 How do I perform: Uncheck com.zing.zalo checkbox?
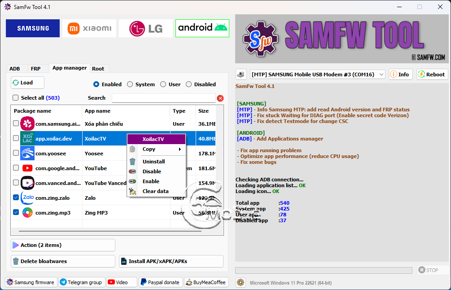coord(16,198)
